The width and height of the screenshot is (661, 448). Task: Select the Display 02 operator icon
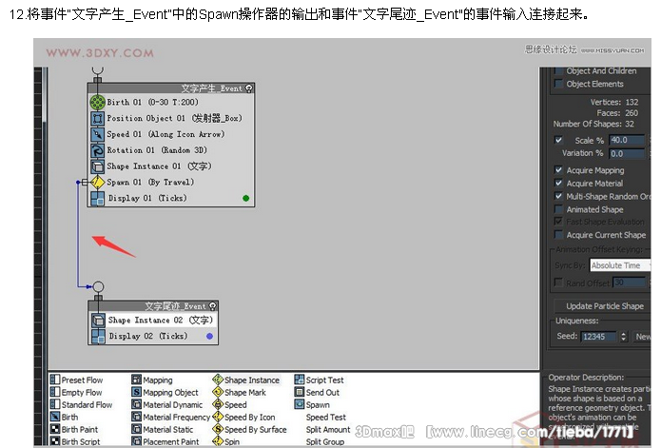click(x=98, y=337)
